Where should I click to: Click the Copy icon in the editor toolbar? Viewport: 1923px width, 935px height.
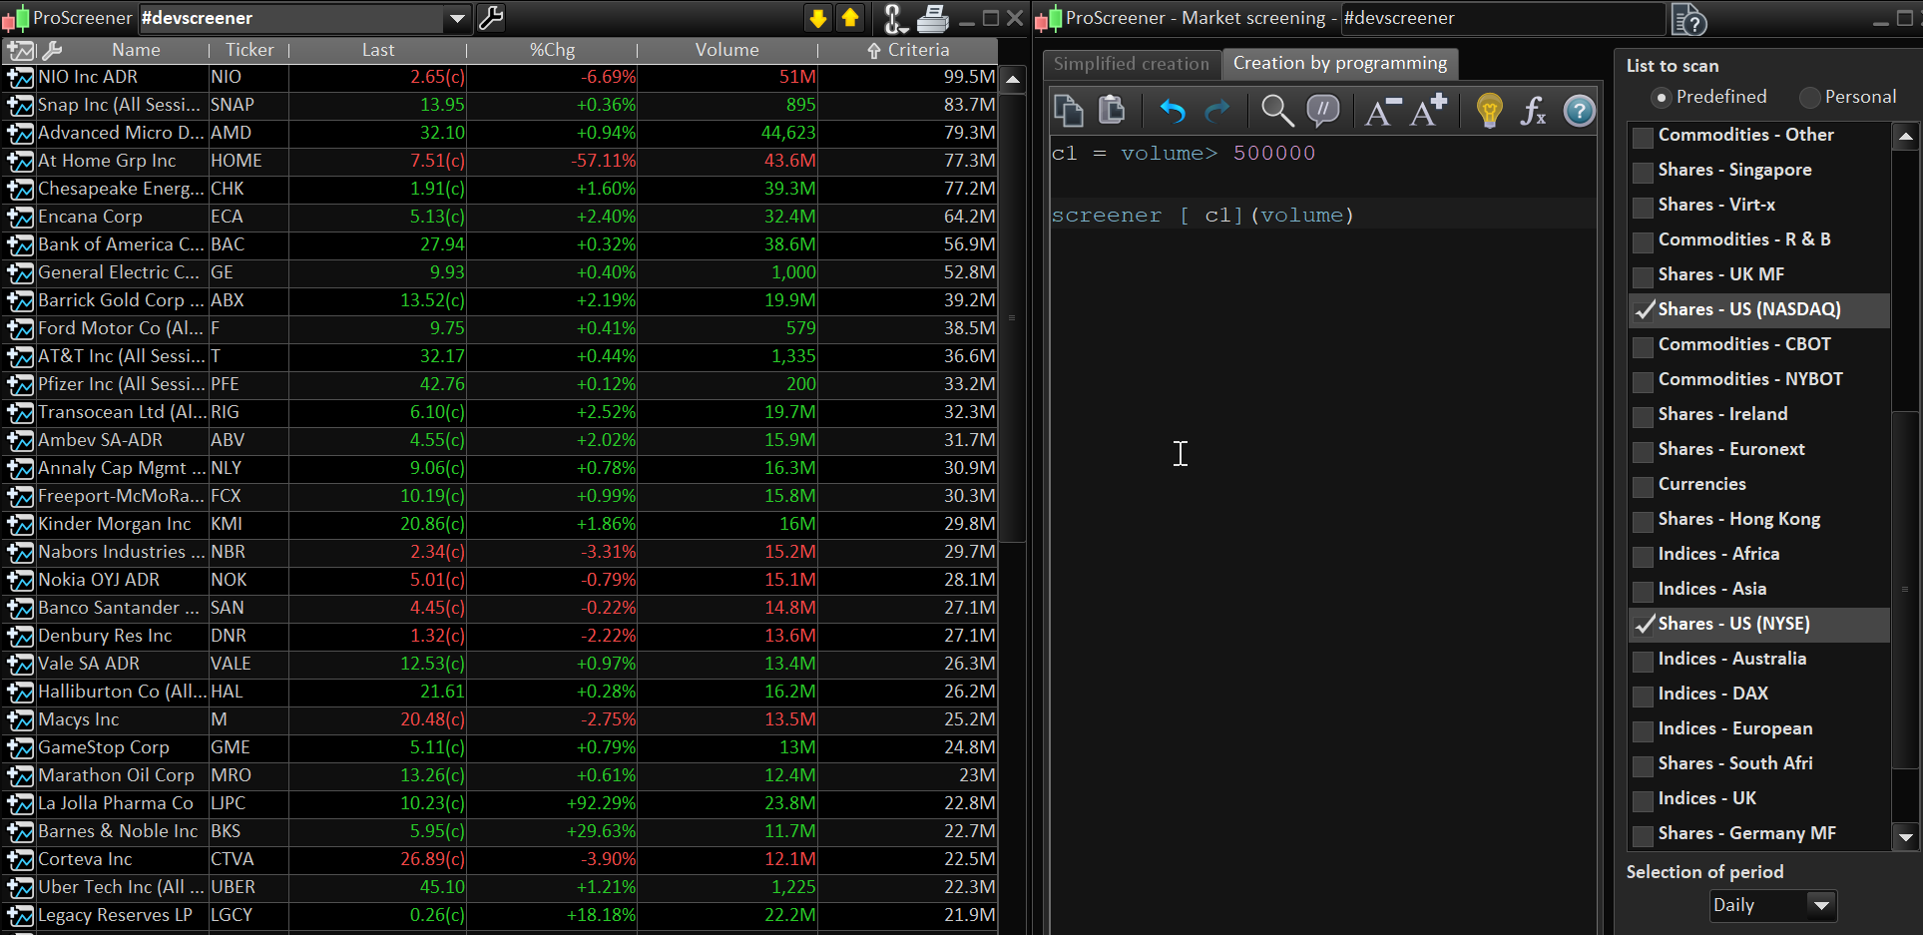(1069, 111)
